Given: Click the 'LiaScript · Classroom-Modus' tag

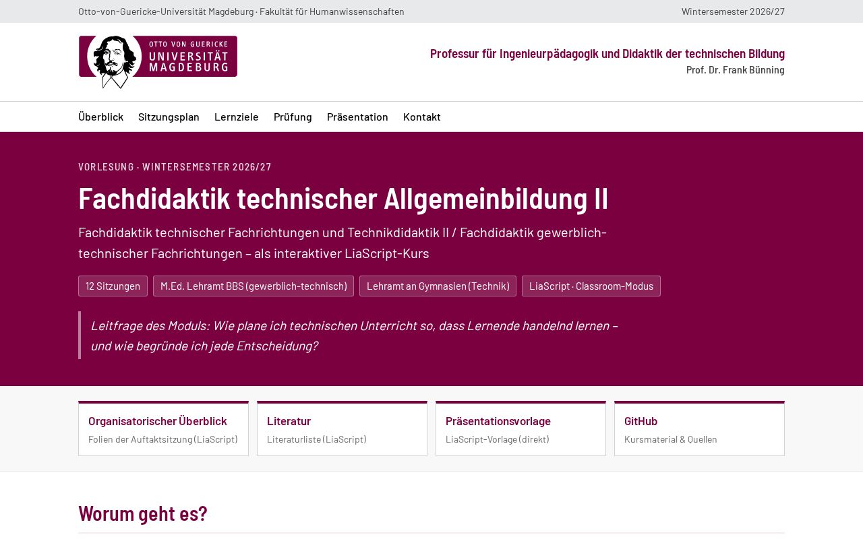Looking at the screenshot, I should pyautogui.click(x=591, y=286).
